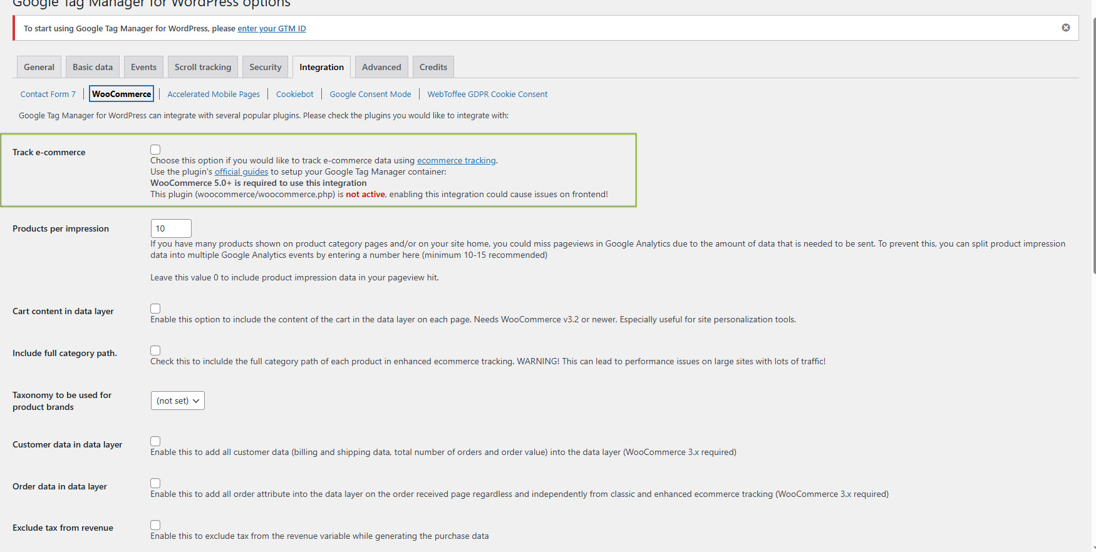Image resolution: width=1096 pixels, height=552 pixels.
Task: Open WebToffee GDPR Cookie Consent section
Action: pyautogui.click(x=487, y=94)
